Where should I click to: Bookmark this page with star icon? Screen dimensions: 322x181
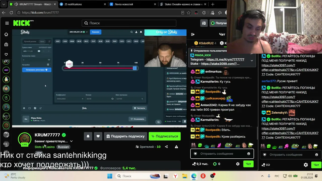(188, 13)
